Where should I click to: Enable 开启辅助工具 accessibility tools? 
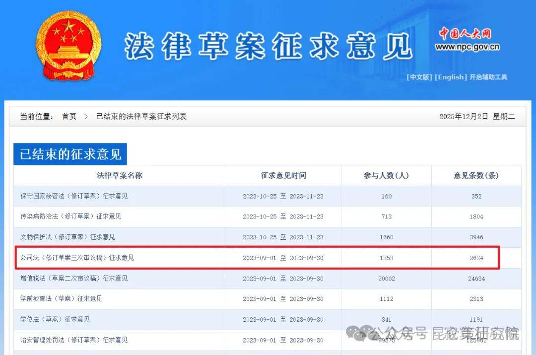[x=488, y=77]
